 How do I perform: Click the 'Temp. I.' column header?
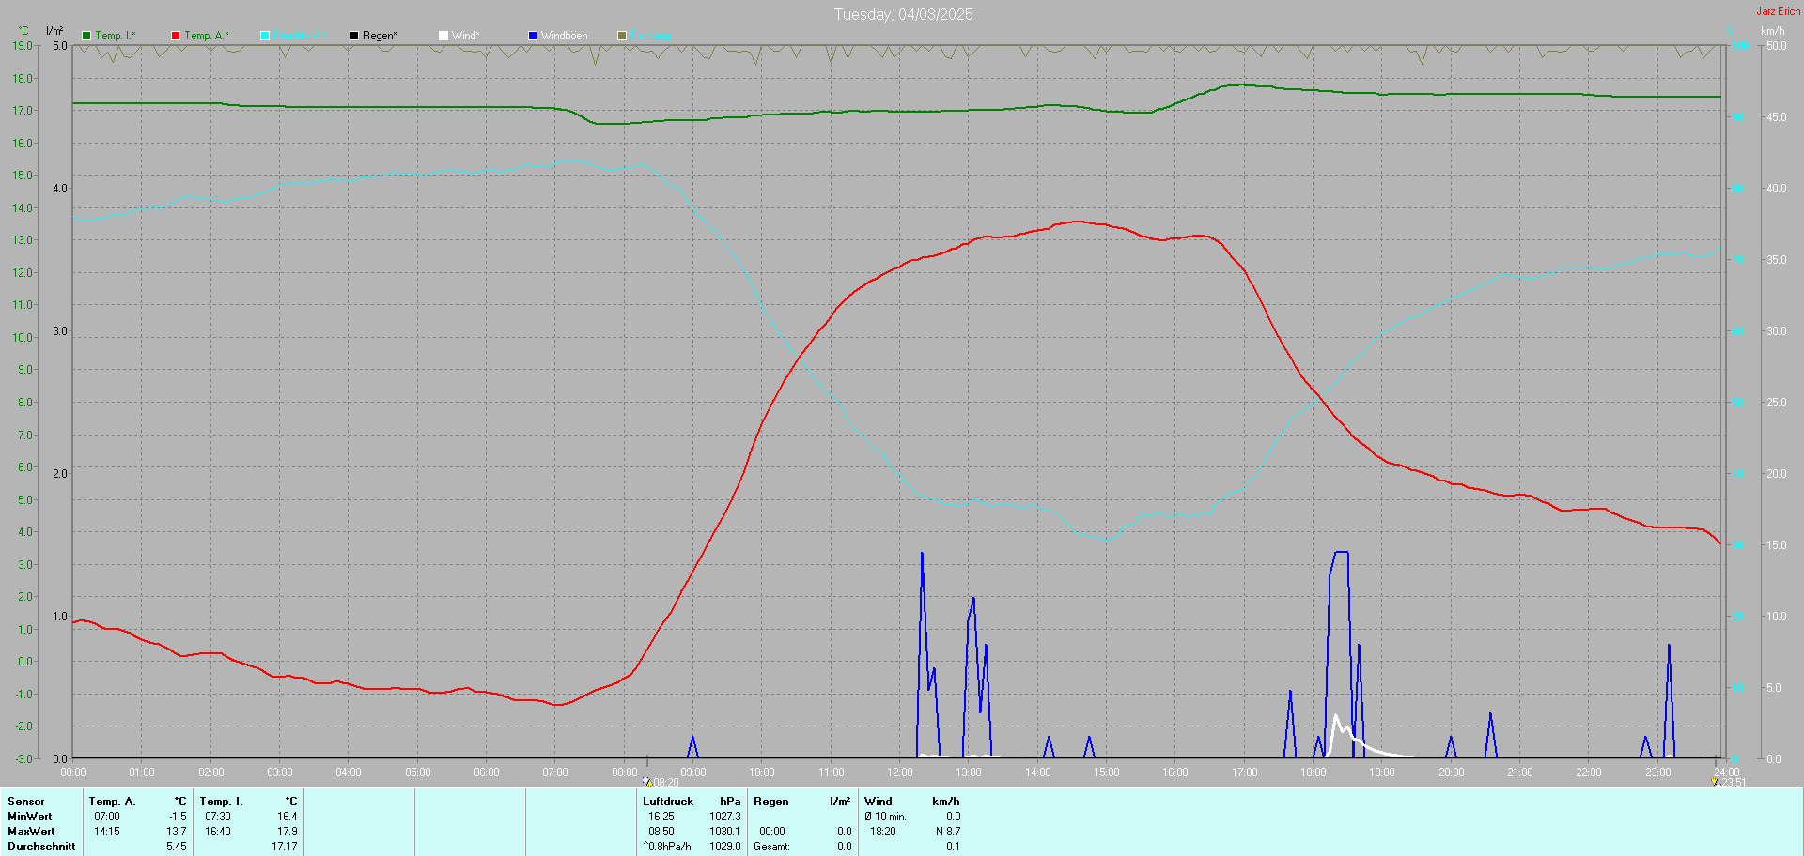pyautogui.click(x=221, y=802)
